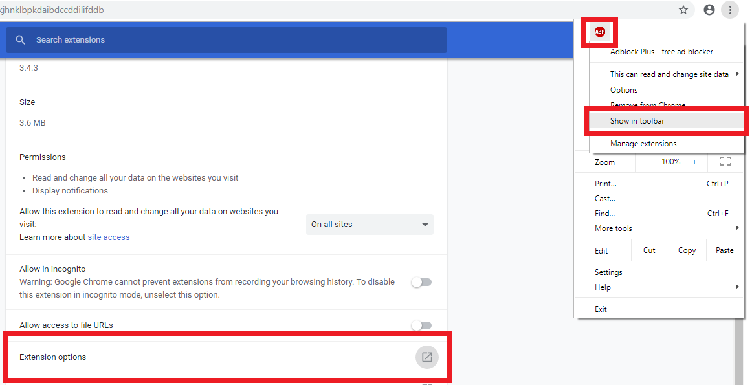752x385 pixels.
Task: Click the three-dot Chrome menu icon
Action: click(x=730, y=10)
